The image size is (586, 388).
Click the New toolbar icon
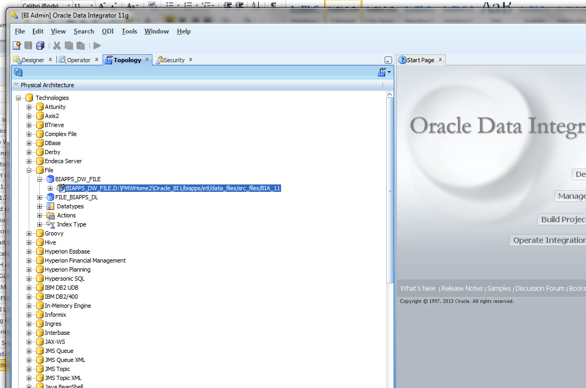coord(17,46)
